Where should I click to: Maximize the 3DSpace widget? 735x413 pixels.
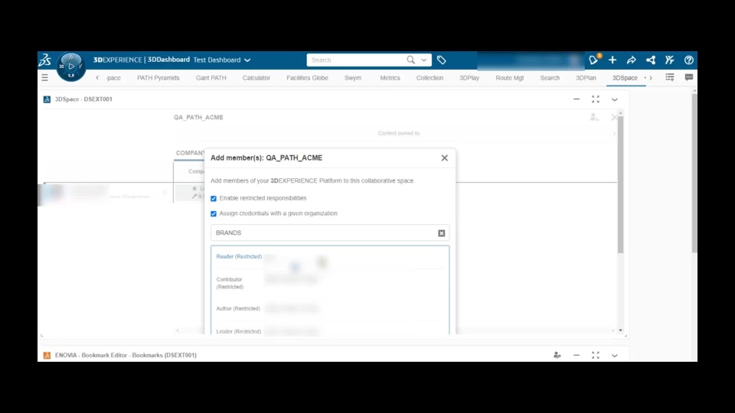pos(596,99)
